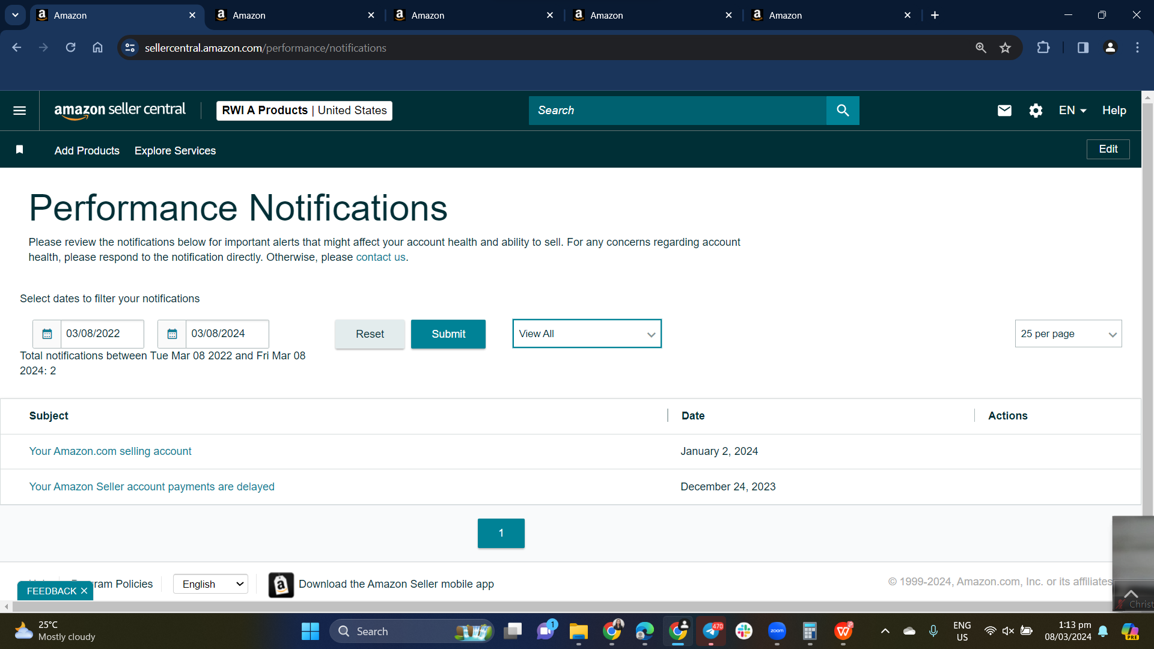This screenshot has width=1154, height=649.
Task: Open the settings gear icon
Action: (1036, 111)
